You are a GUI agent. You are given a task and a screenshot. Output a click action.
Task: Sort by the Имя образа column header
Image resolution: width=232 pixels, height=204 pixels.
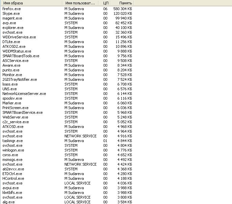(31, 3)
